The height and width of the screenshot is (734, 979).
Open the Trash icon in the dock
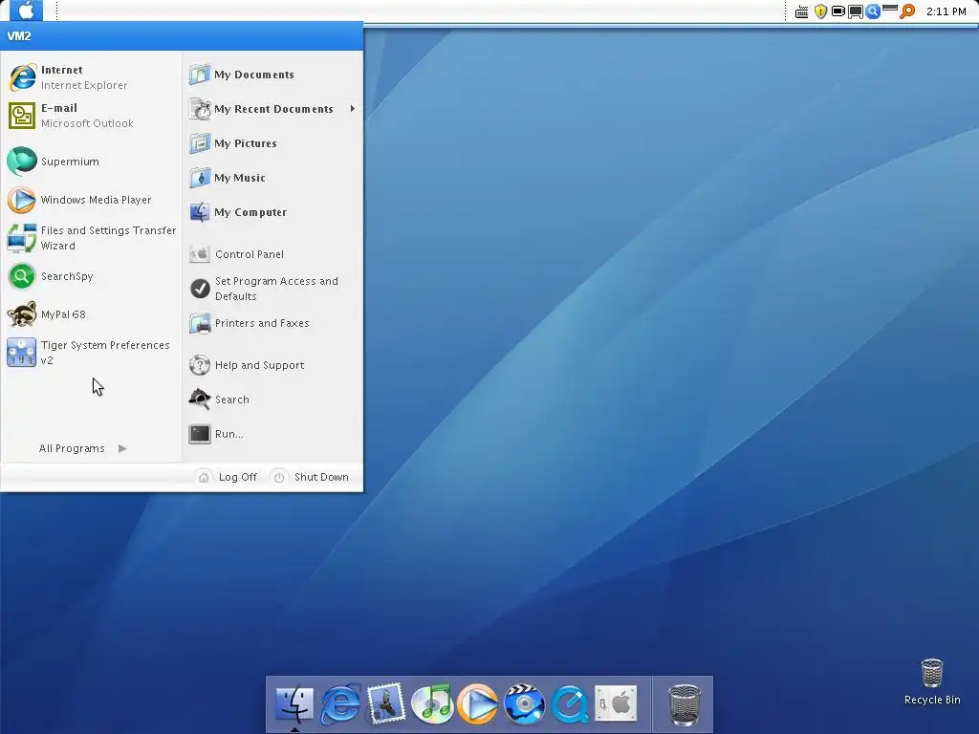[x=685, y=704]
